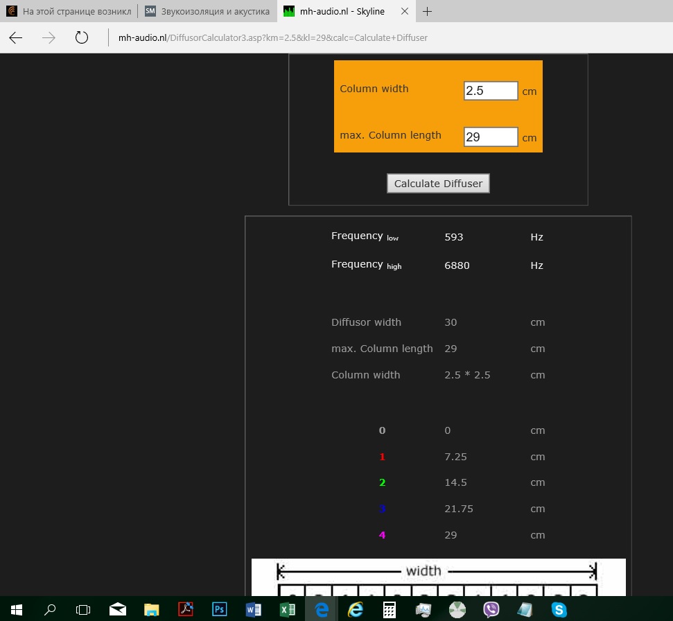The width and height of the screenshot is (673, 621).
Task: Open a new tab with the plus icon
Action: (x=428, y=12)
